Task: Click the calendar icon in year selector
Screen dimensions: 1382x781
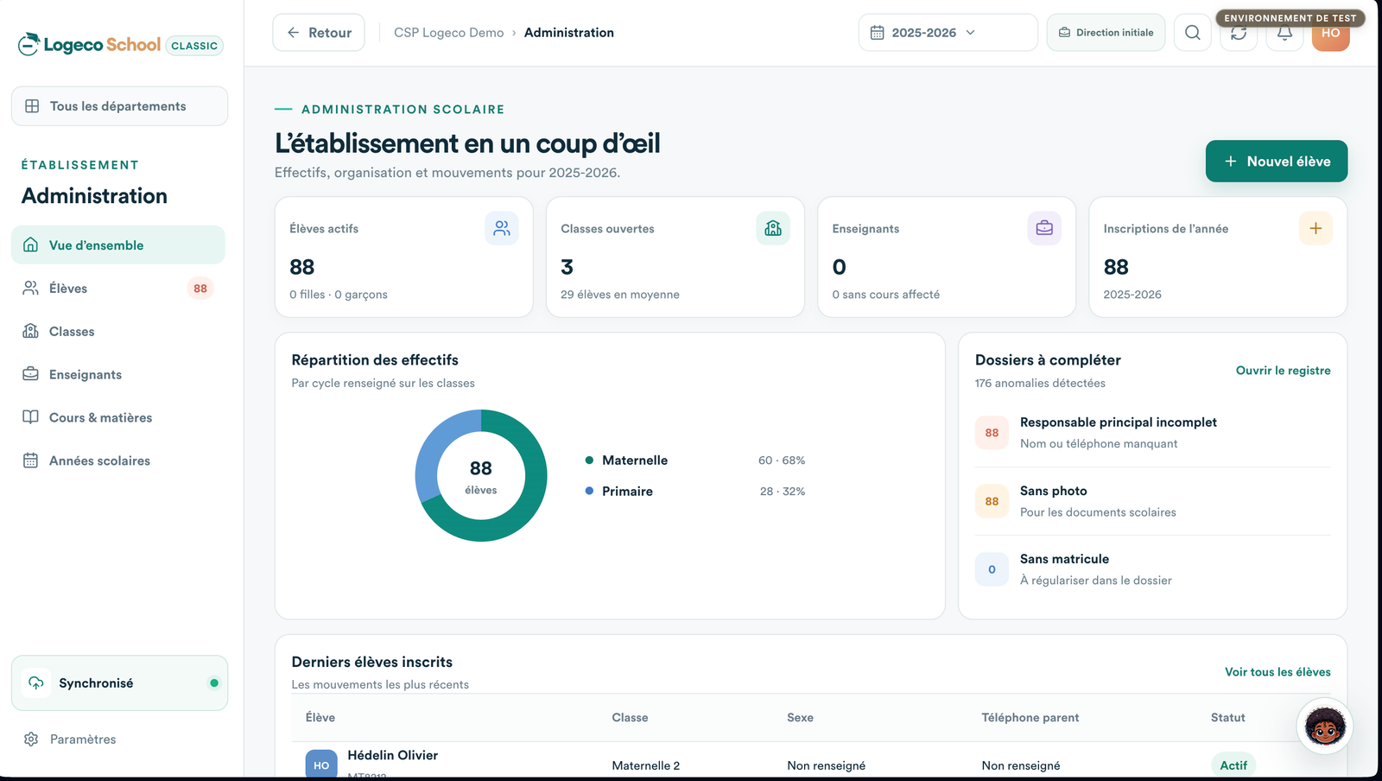Action: 877,33
